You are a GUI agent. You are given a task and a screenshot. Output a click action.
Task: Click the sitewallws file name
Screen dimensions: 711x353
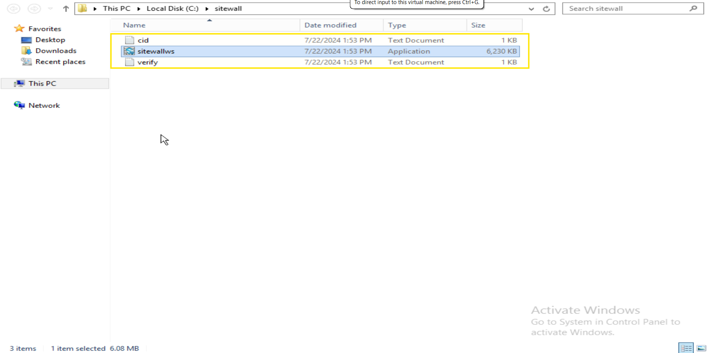coord(156,51)
